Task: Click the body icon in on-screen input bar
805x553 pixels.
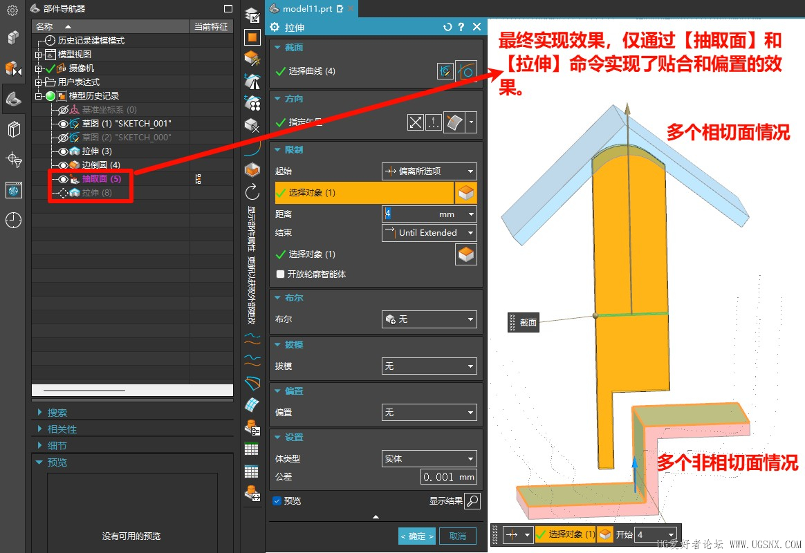Action: click(x=605, y=534)
